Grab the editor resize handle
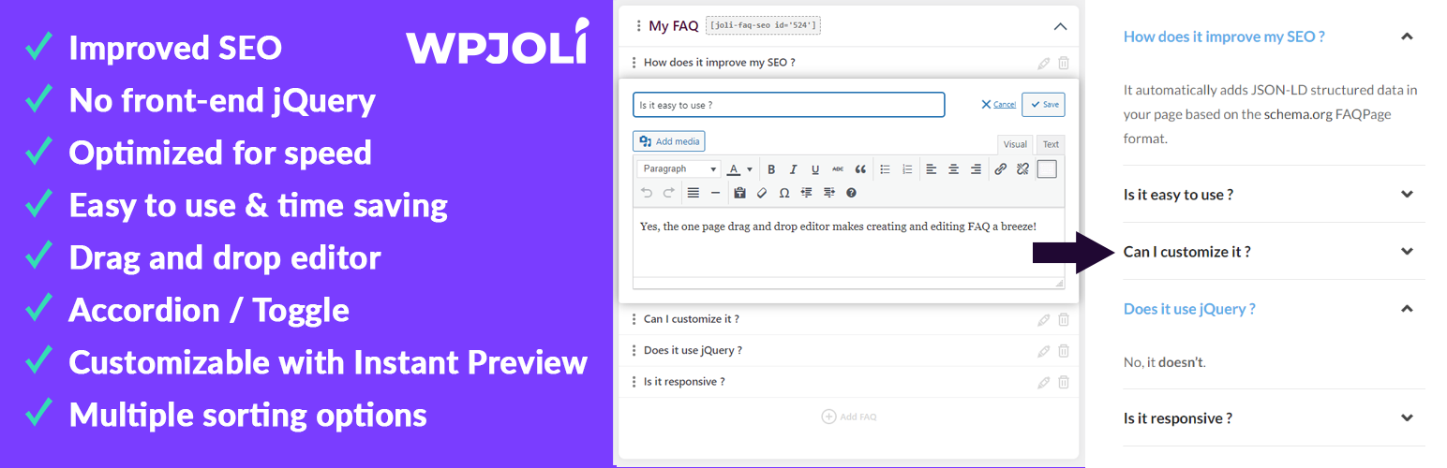Image resolution: width=1447 pixels, height=468 pixels. coord(1060,283)
